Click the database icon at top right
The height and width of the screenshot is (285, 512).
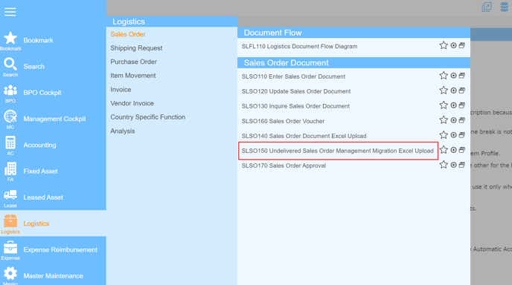click(x=505, y=7)
